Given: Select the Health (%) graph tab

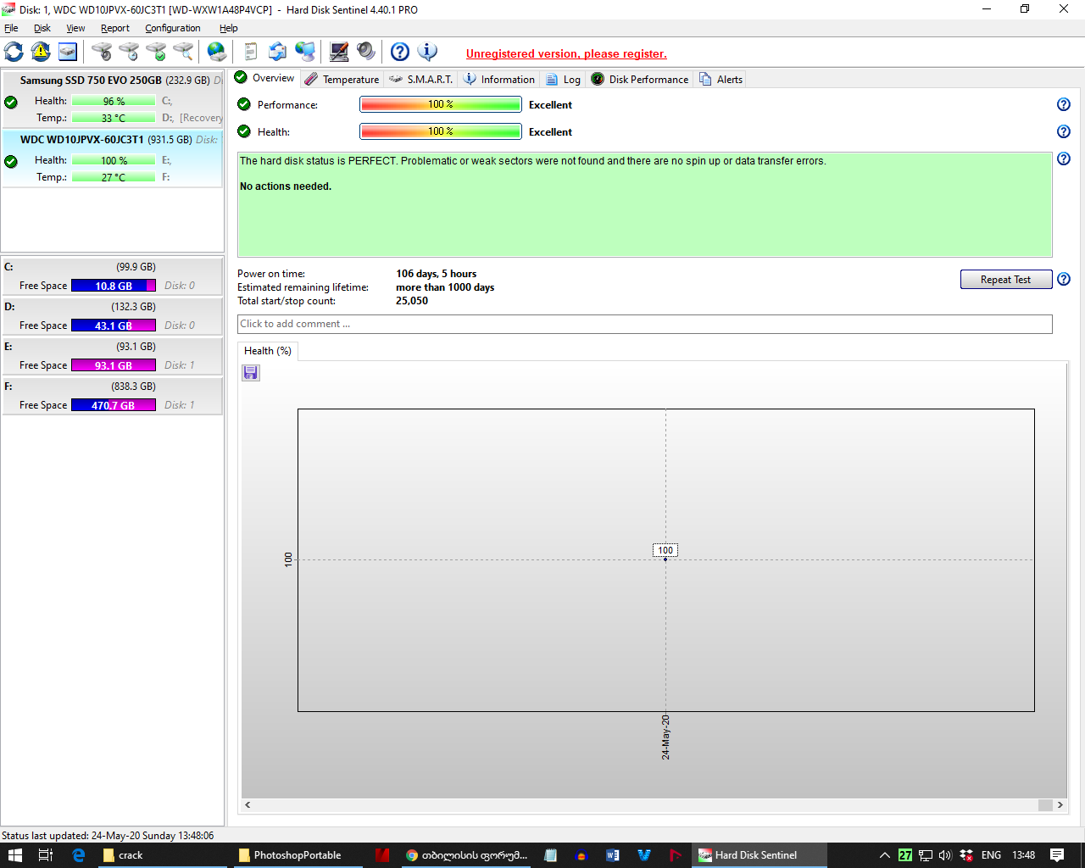Looking at the screenshot, I should [x=268, y=351].
